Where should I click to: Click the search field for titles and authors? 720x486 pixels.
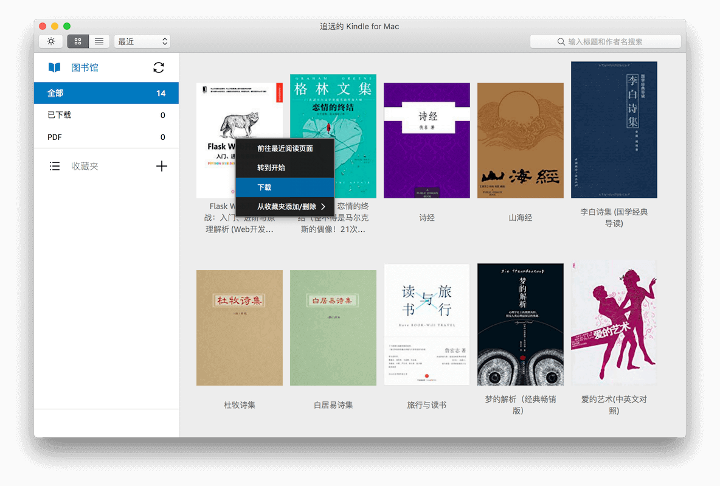tap(605, 41)
